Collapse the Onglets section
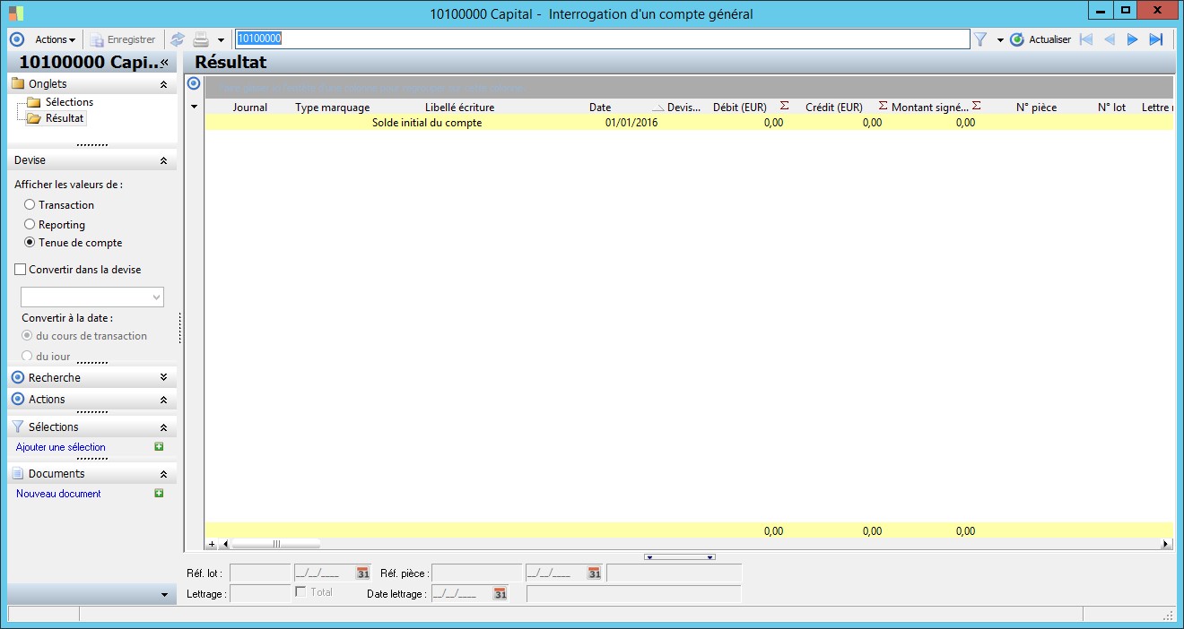Viewport: 1184px width, 629px height. pos(163,84)
